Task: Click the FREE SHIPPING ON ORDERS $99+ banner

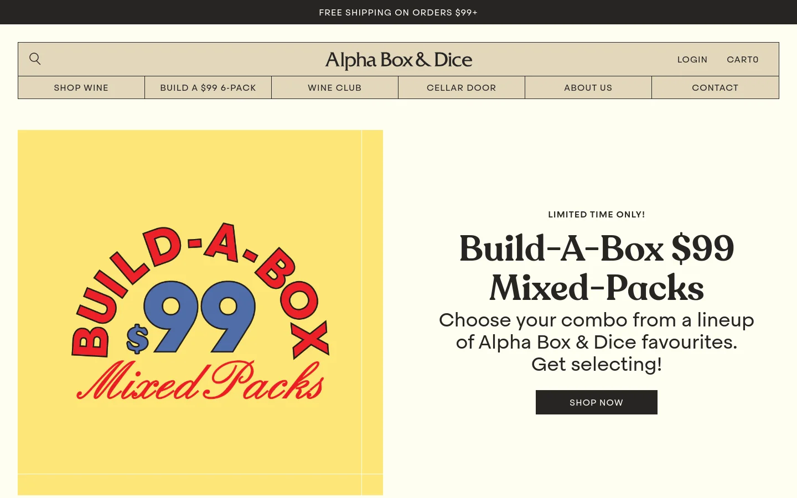Action: (x=398, y=12)
